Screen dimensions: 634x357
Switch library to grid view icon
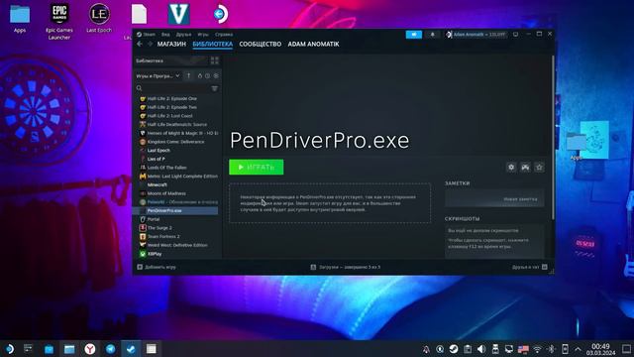click(x=214, y=60)
